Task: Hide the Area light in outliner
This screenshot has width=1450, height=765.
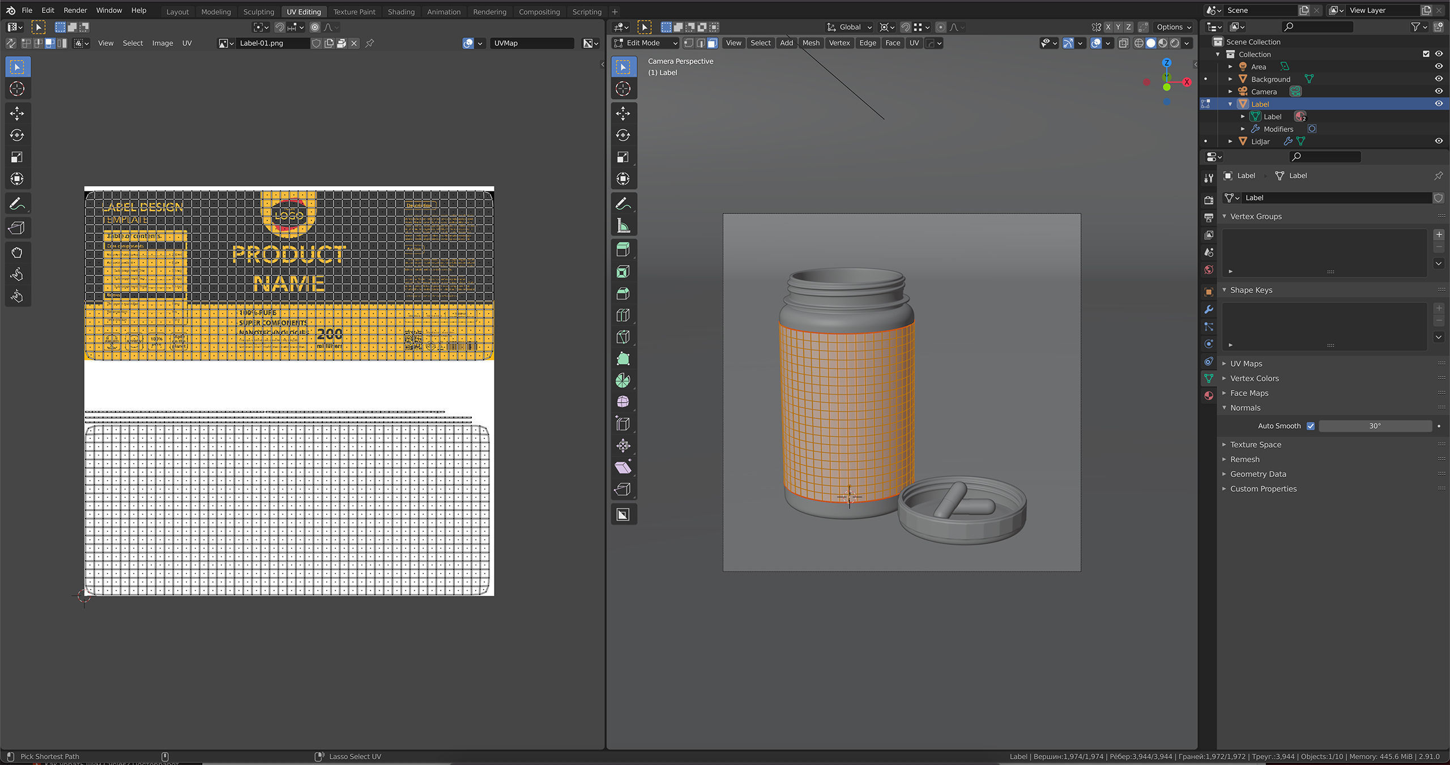Action: coord(1439,67)
